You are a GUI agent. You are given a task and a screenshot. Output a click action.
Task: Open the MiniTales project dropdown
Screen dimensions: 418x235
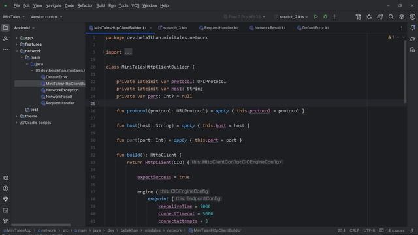(14, 17)
